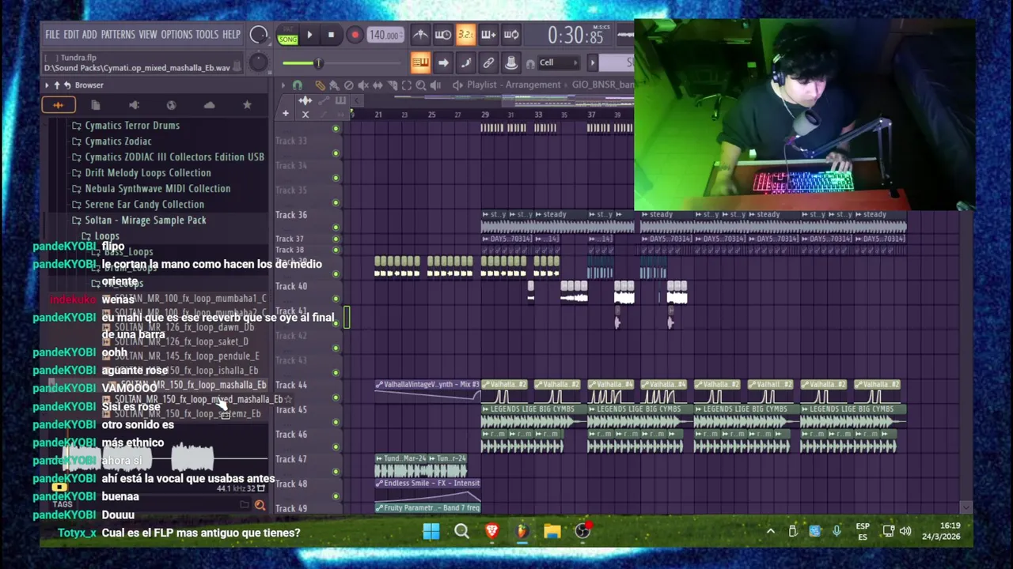Adjust the main pitch knob
The width and height of the screenshot is (1013, 569).
tap(259, 62)
